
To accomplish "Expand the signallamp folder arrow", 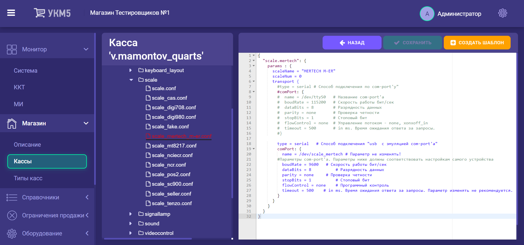I will click(130, 214).
